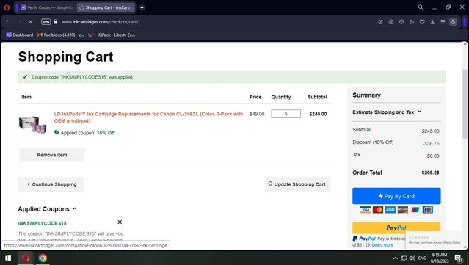Stop page loading with the X icon
This screenshot has width=469, height=265.
pos(30,22)
